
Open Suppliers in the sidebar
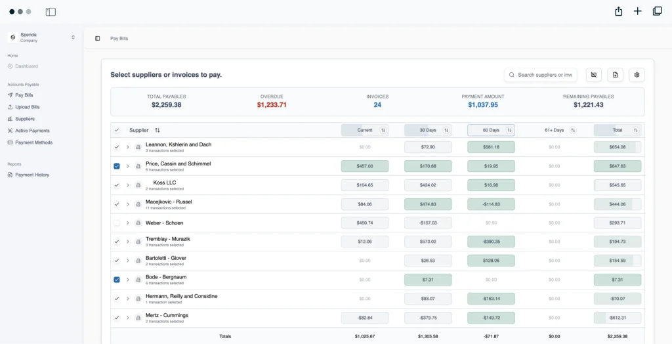point(25,119)
